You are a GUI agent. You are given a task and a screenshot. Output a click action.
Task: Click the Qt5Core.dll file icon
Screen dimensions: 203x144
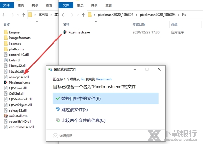6,88
